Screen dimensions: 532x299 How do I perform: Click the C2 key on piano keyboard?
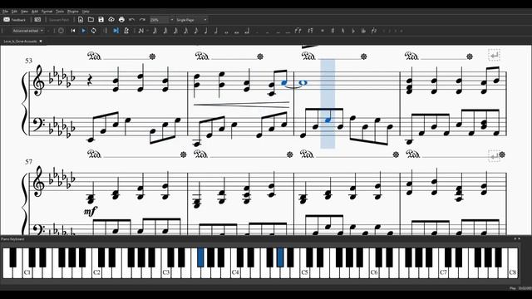pos(96,272)
